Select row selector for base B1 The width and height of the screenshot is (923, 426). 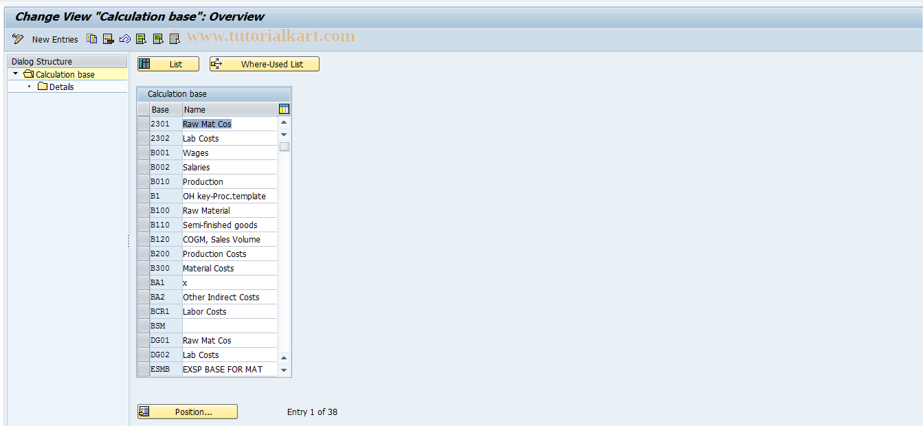click(143, 196)
